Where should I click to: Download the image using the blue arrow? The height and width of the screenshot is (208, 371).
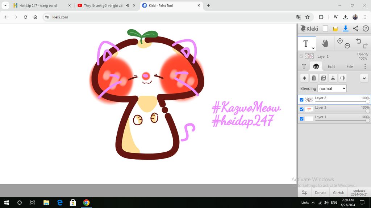point(345,29)
